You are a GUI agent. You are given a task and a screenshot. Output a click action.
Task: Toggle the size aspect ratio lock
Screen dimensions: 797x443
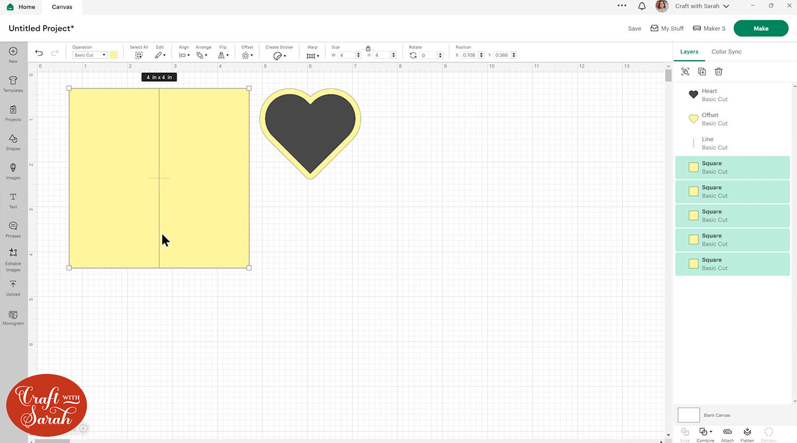368,48
